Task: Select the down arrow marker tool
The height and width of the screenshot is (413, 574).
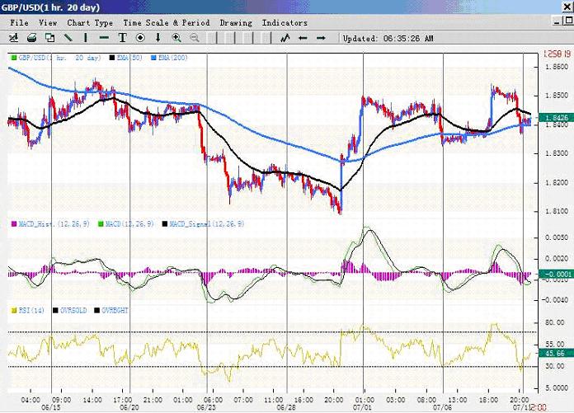Action: pos(158,38)
